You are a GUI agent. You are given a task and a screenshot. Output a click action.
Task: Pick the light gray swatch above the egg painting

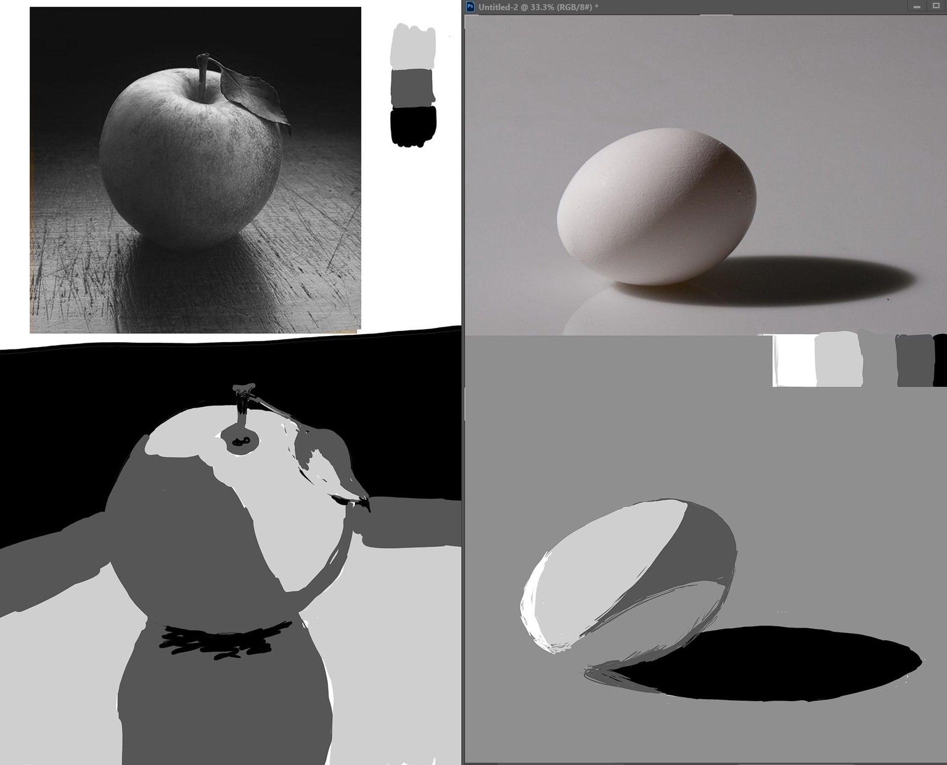(838, 360)
